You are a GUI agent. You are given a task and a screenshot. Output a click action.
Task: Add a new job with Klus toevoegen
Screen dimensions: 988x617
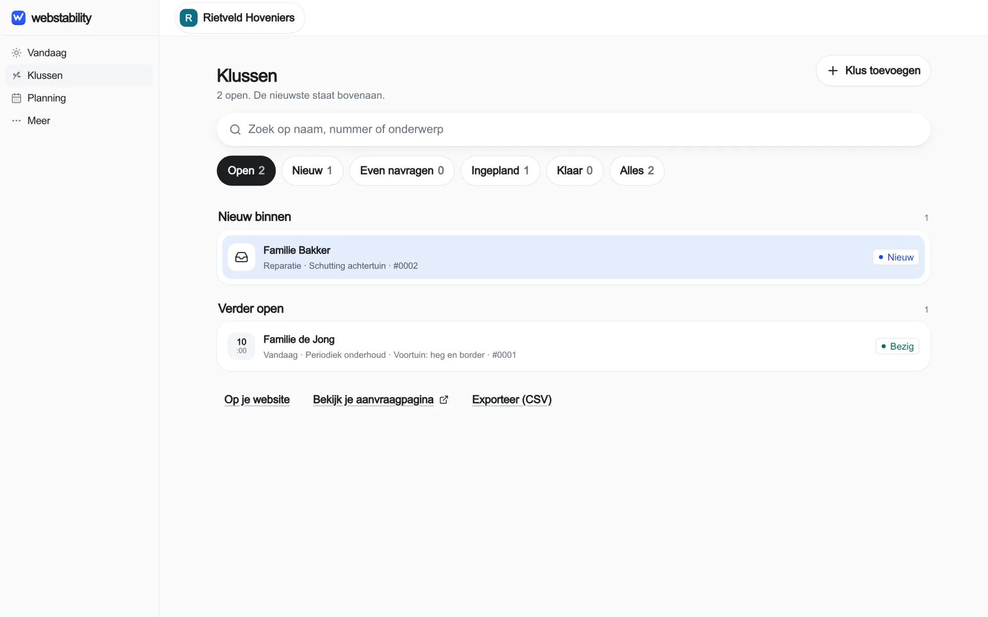873,71
